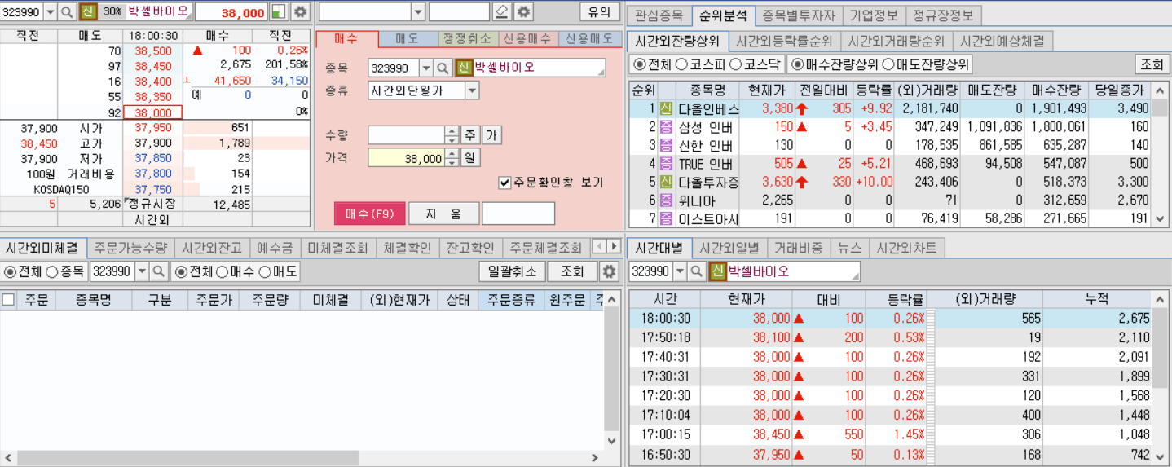This screenshot has height=467, width=1172.
Task: Click the 신 badge in the 시간대별 stock field
Action: tap(717, 271)
